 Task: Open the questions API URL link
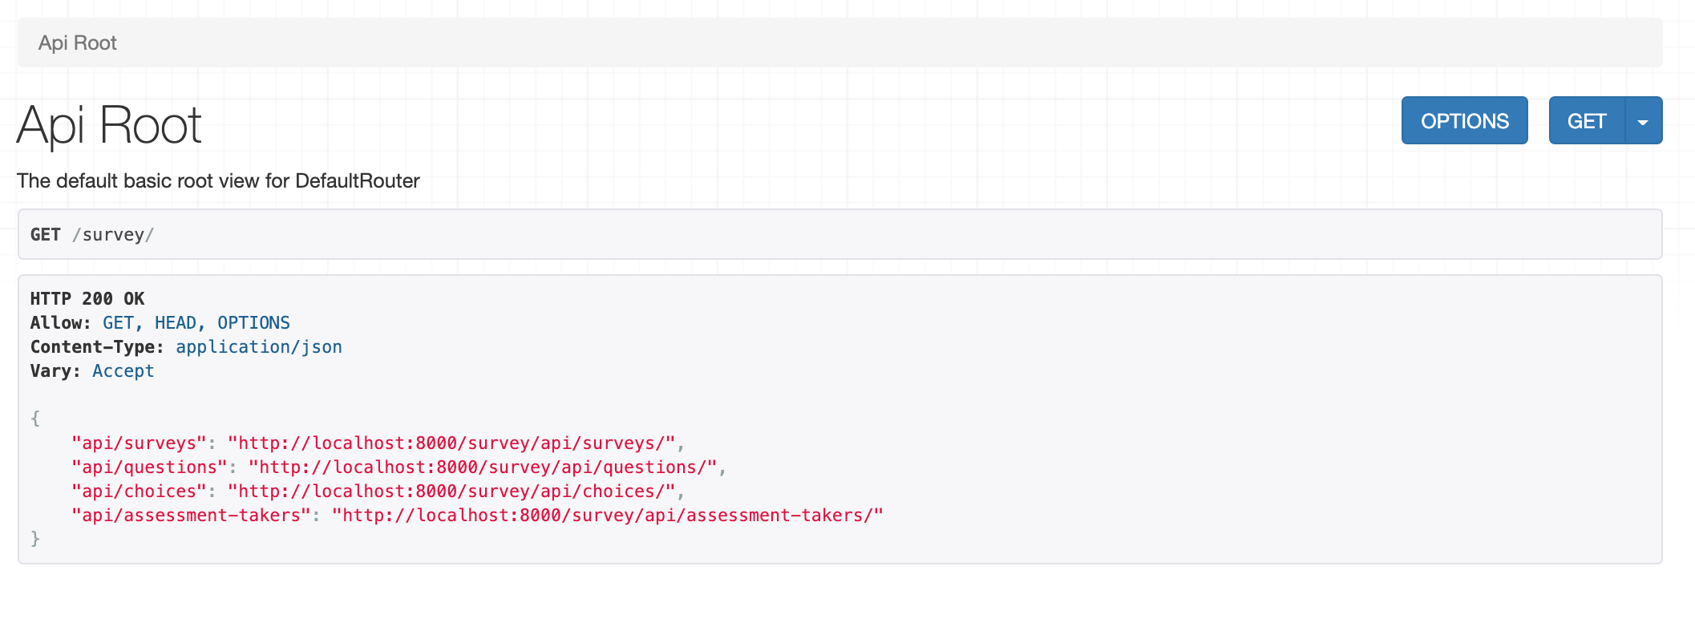click(x=483, y=467)
